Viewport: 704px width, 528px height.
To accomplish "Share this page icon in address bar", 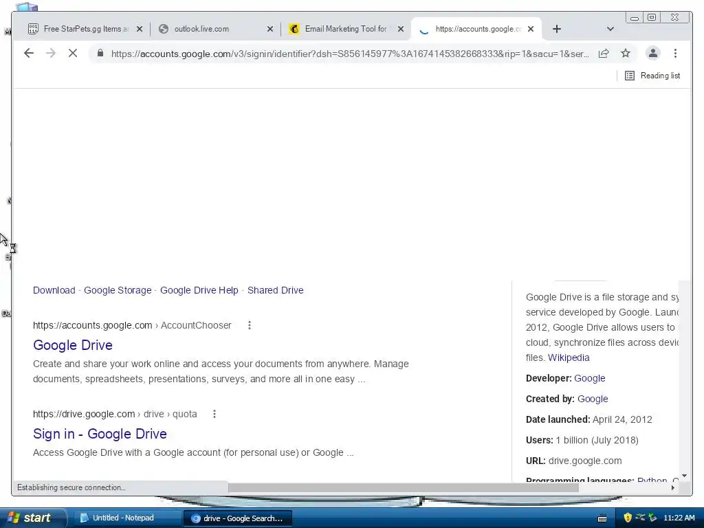I will pos(604,54).
